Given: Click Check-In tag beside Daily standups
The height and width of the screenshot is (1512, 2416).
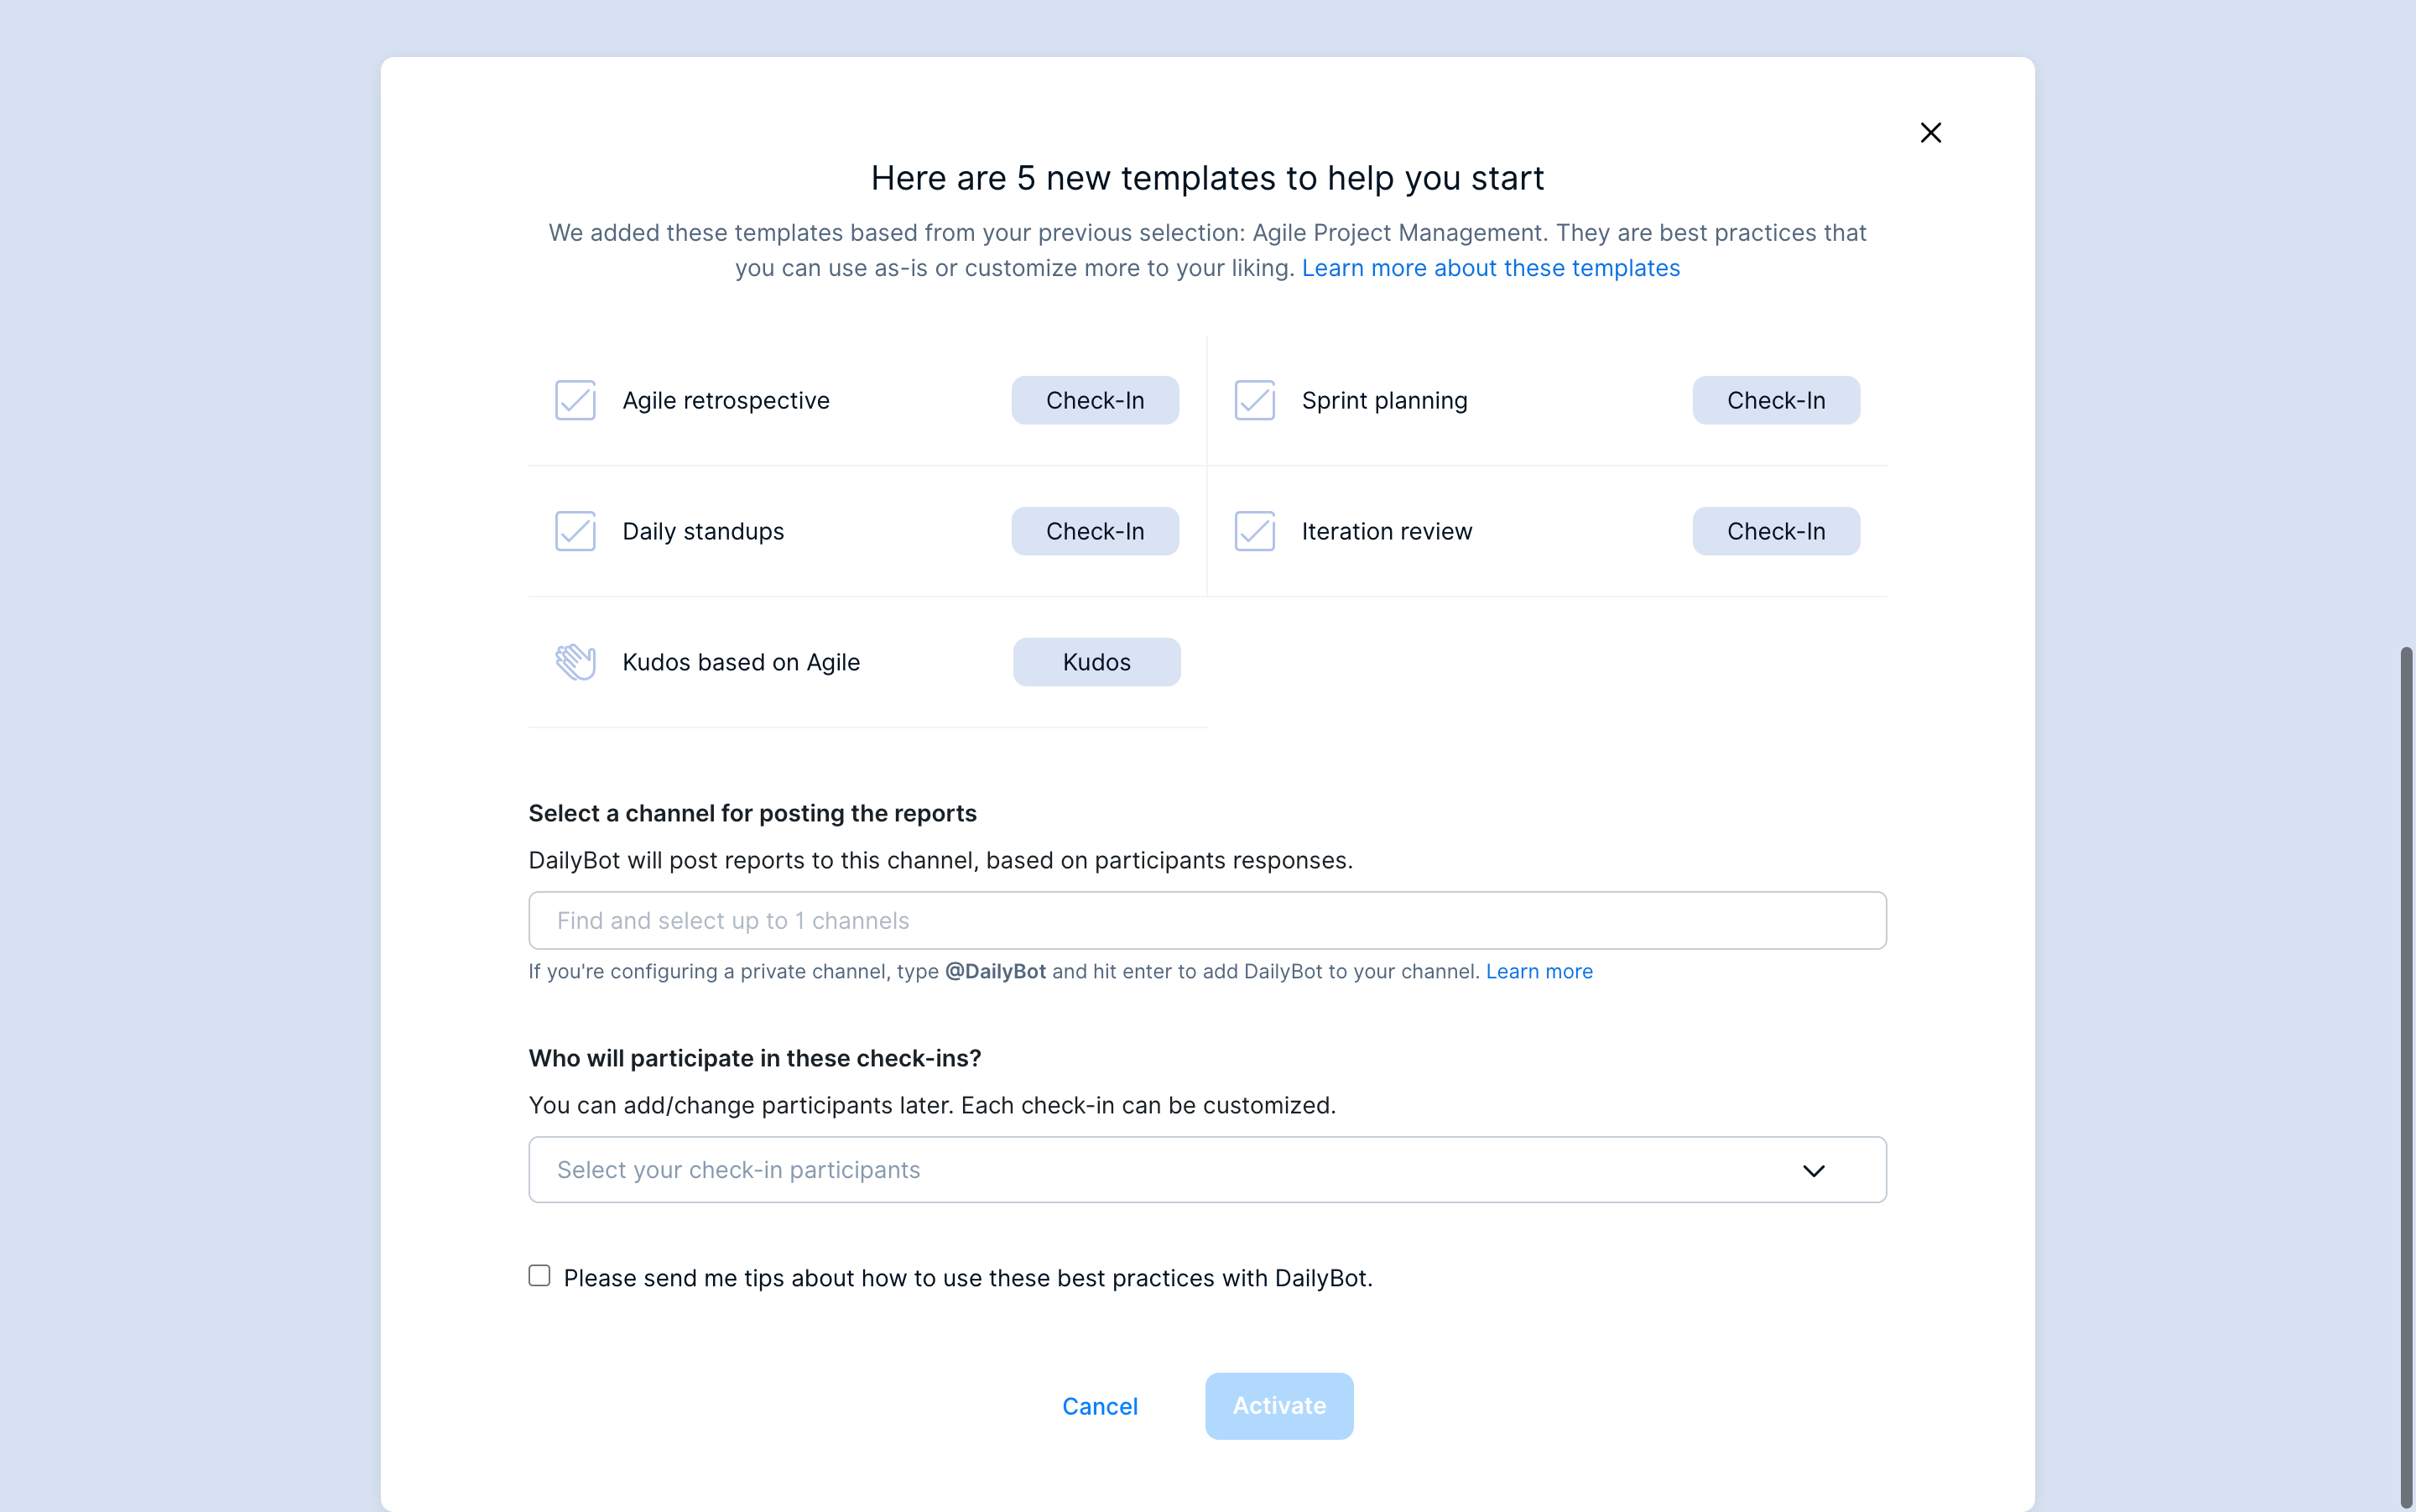Looking at the screenshot, I should pyautogui.click(x=1095, y=531).
